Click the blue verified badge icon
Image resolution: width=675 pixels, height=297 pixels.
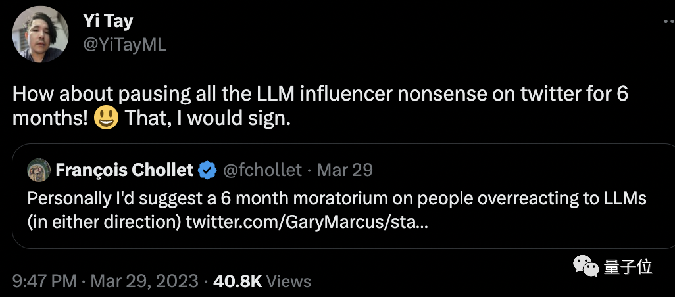click(208, 170)
